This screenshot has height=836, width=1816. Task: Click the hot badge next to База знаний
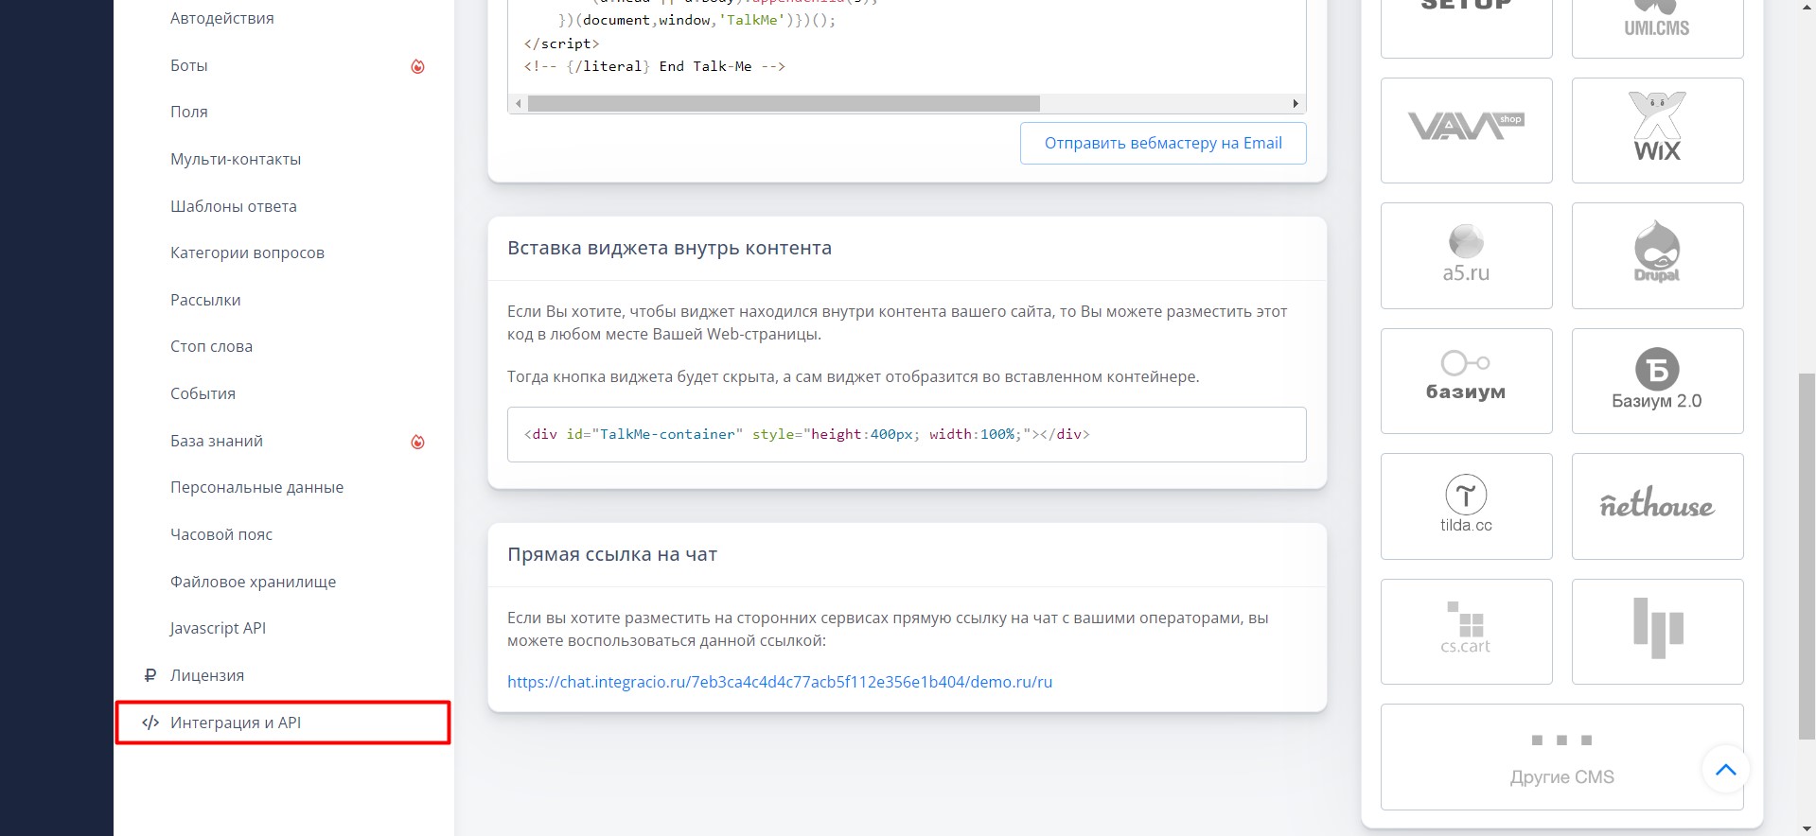coord(417,442)
